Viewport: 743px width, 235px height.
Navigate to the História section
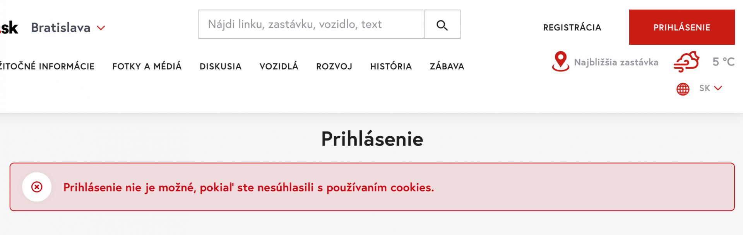(x=391, y=66)
